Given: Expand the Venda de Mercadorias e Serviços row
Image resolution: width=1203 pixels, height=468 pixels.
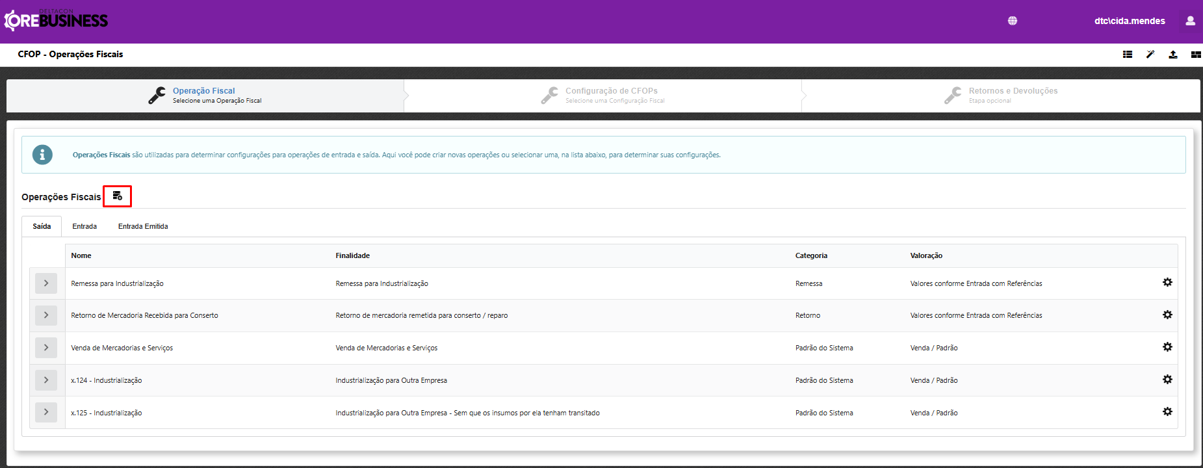Looking at the screenshot, I should click(x=46, y=348).
